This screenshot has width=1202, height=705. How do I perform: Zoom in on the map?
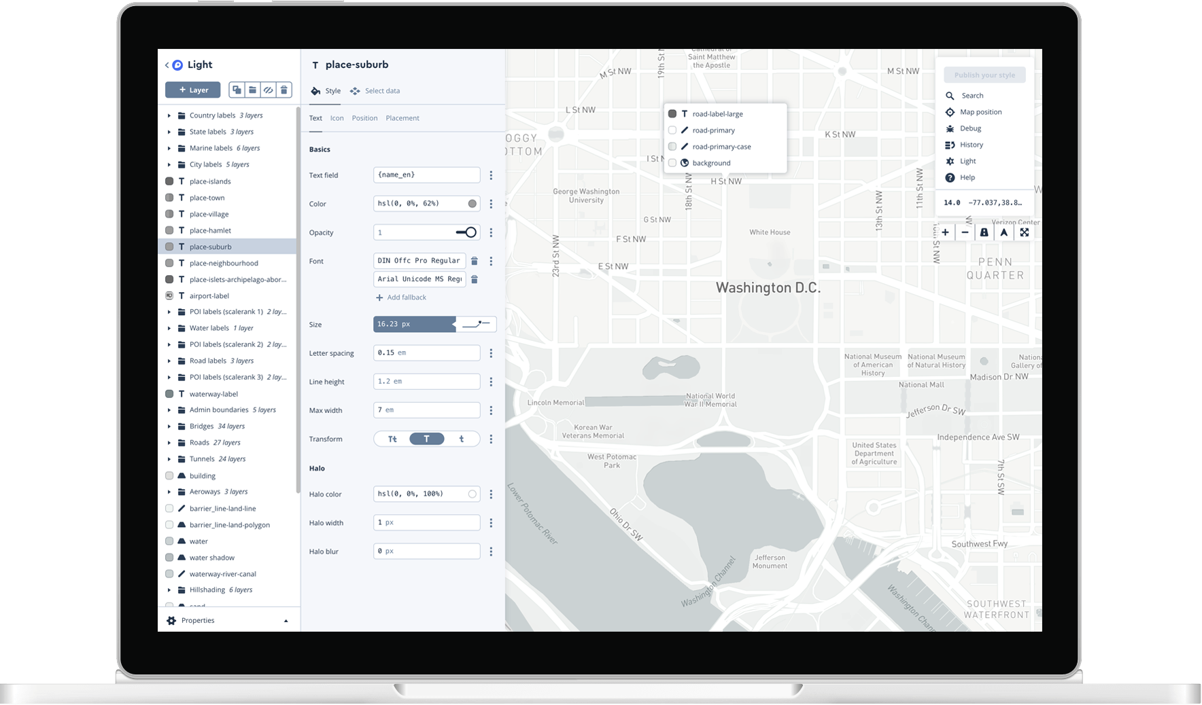coord(945,232)
